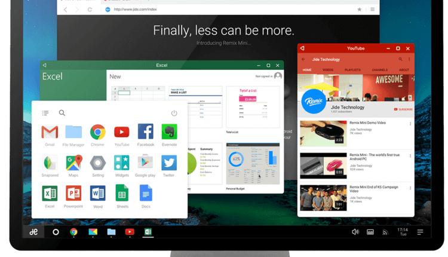448x257 pixels.
Task: Launch the Facebook app
Action: 145,131
